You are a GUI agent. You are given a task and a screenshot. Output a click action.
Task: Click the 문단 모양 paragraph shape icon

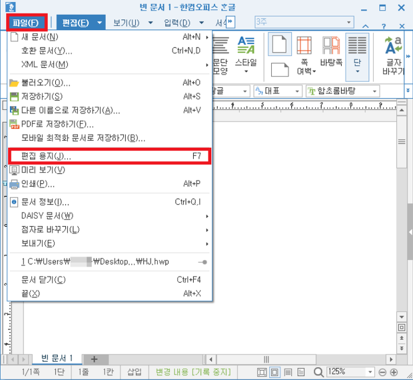point(220,56)
